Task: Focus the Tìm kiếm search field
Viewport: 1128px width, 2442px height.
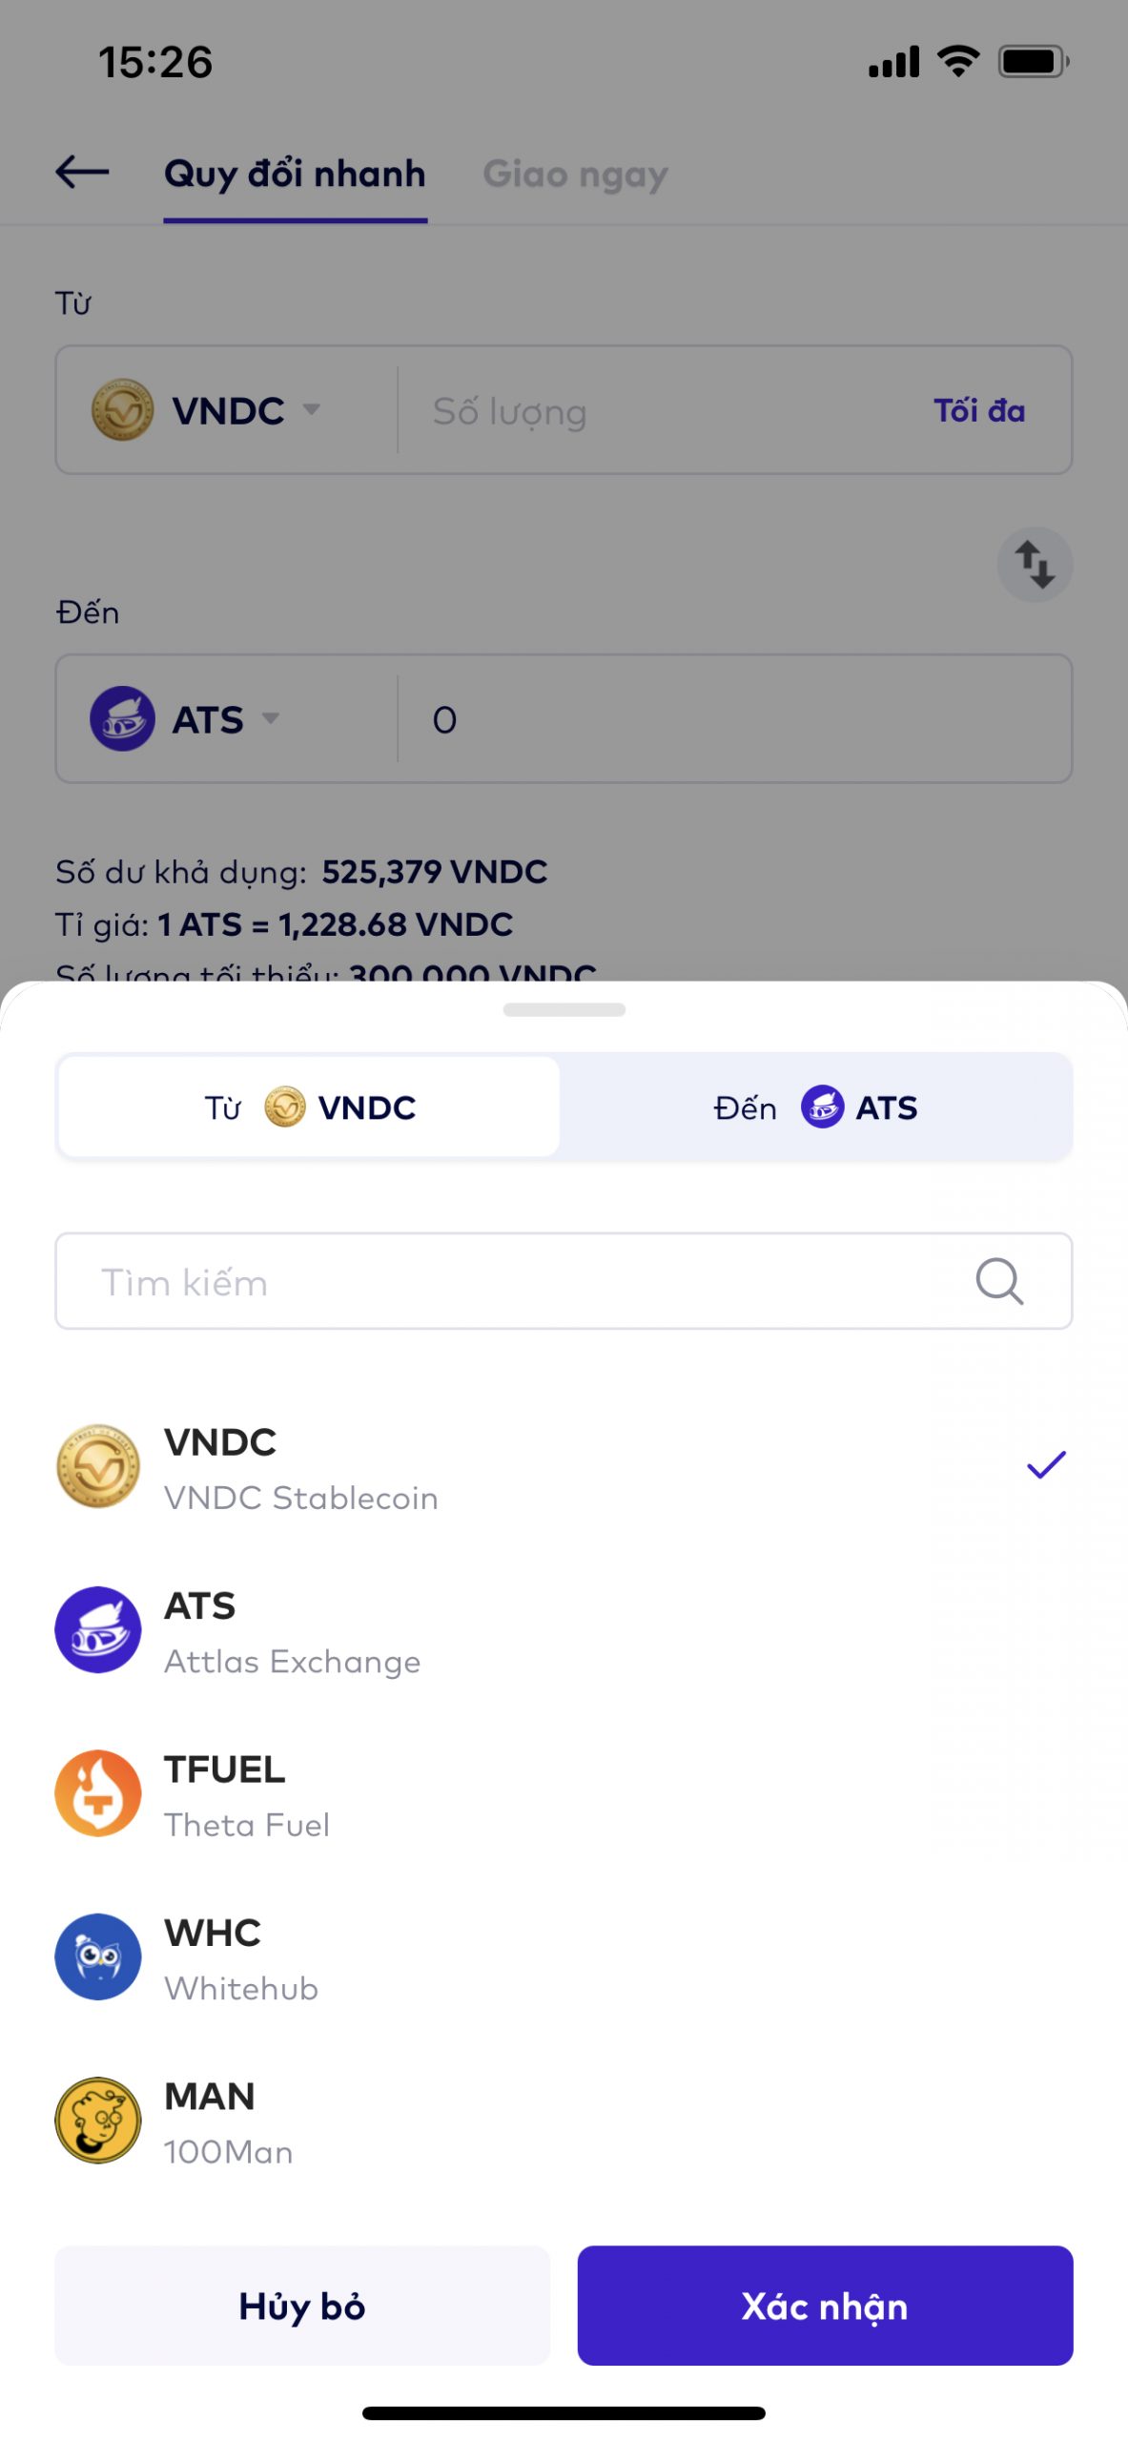Action: (515, 1281)
